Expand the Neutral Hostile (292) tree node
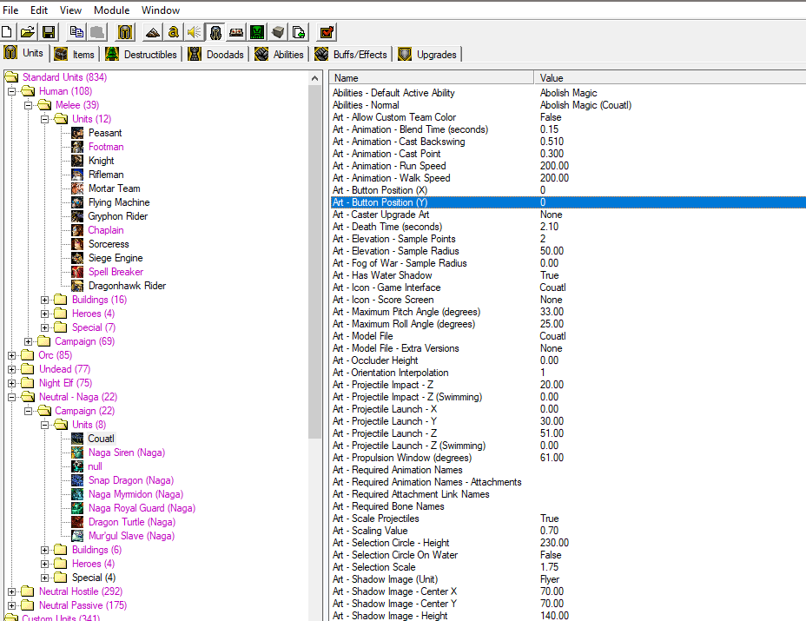This screenshot has height=621, width=806. (x=12, y=591)
